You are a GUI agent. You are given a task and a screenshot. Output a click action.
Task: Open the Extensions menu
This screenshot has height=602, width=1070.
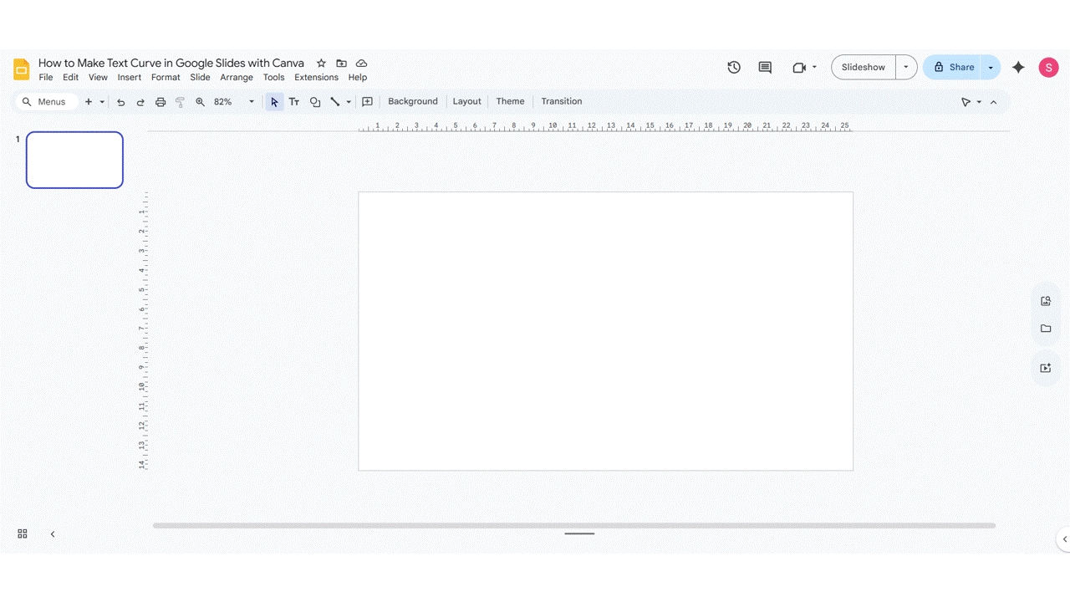click(x=316, y=78)
